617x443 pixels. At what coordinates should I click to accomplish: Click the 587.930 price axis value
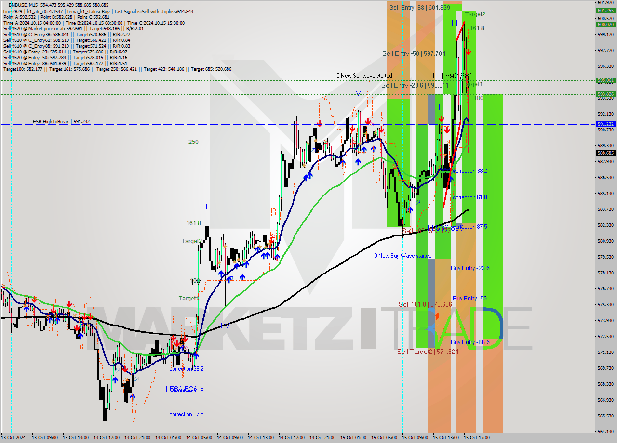coord(605,161)
